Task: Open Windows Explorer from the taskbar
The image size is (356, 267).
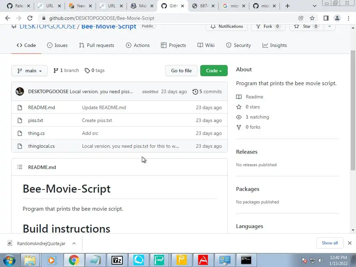Action: [x=30, y=260]
